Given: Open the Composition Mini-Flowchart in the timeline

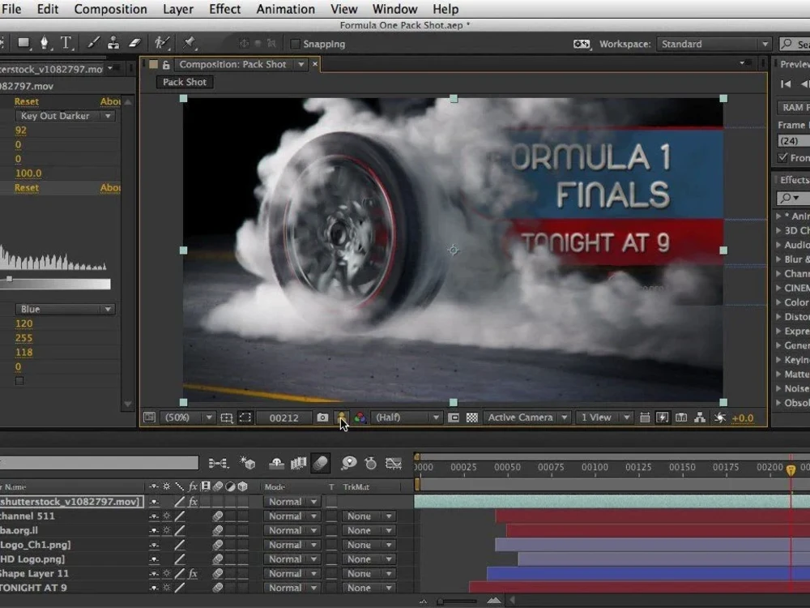Looking at the screenshot, I should [x=219, y=463].
